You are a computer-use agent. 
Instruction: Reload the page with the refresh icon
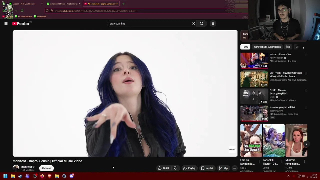[x=22, y=11]
